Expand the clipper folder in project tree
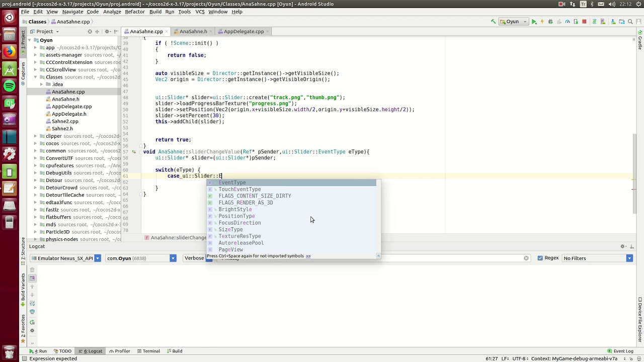 36,136
